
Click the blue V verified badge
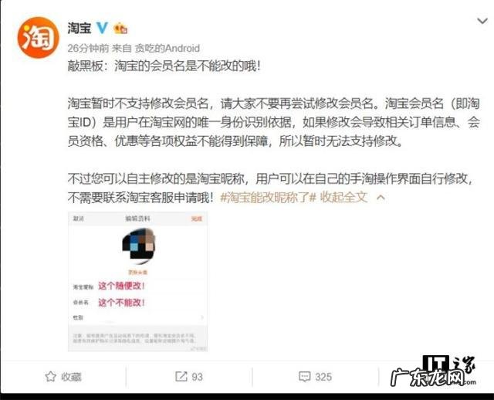pos(102,28)
